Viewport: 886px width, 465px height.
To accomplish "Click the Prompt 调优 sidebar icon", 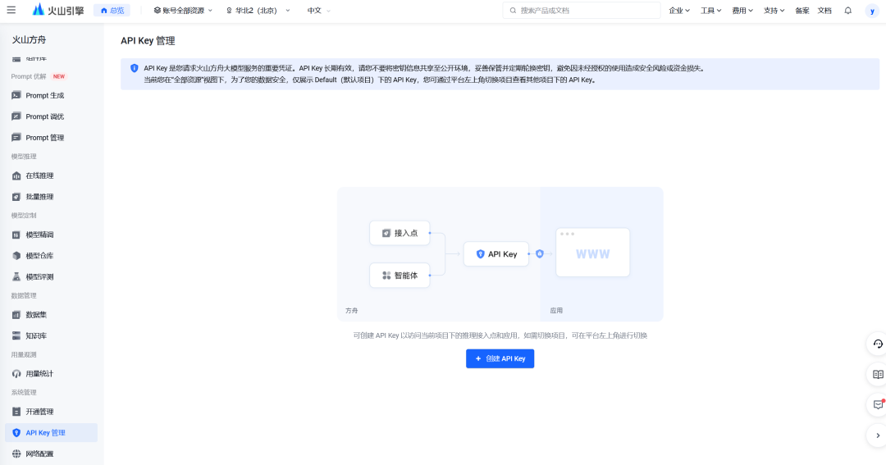I will coord(16,116).
